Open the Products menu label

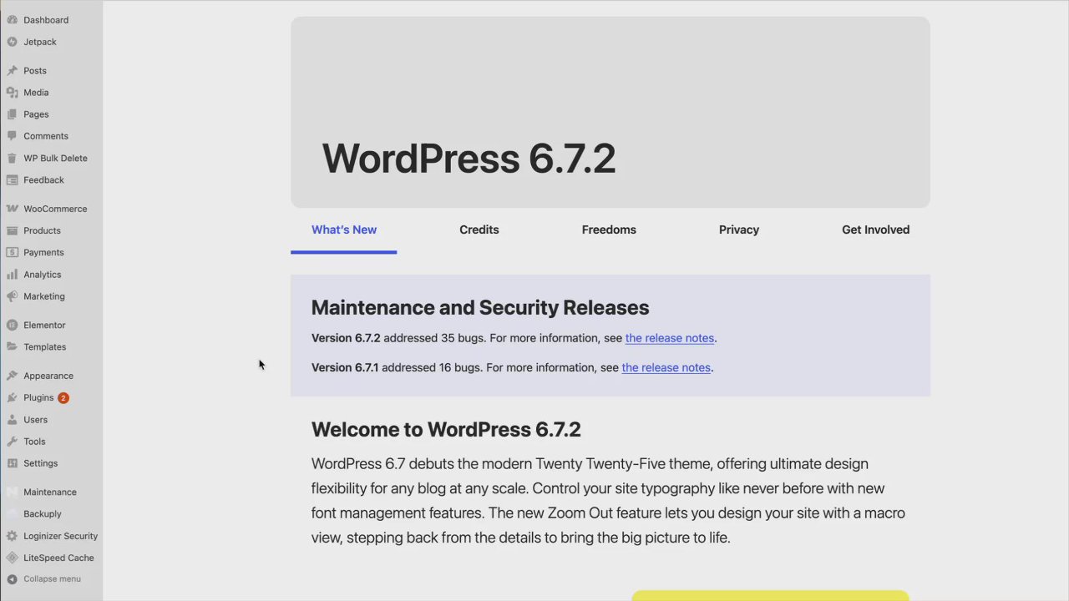coord(42,230)
